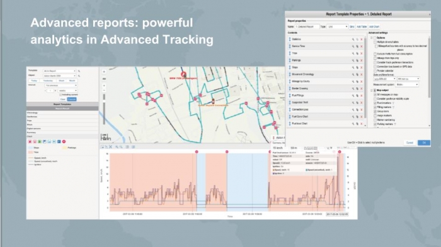Tick the Including current checkbox
The height and width of the screenshot is (247, 441).
coord(60,95)
